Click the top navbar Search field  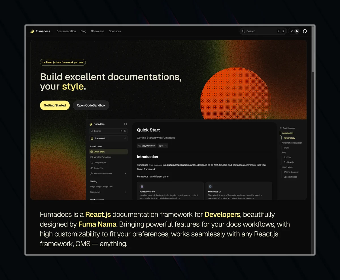point(263,31)
